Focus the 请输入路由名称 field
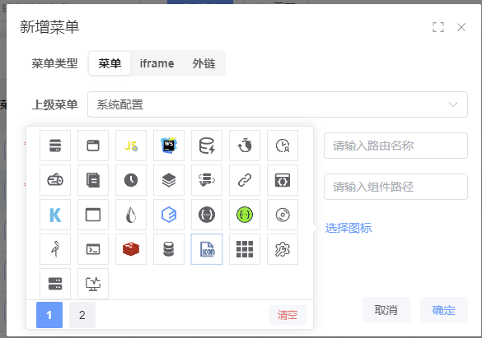This screenshot has width=482, height=338. coord(396,146)
